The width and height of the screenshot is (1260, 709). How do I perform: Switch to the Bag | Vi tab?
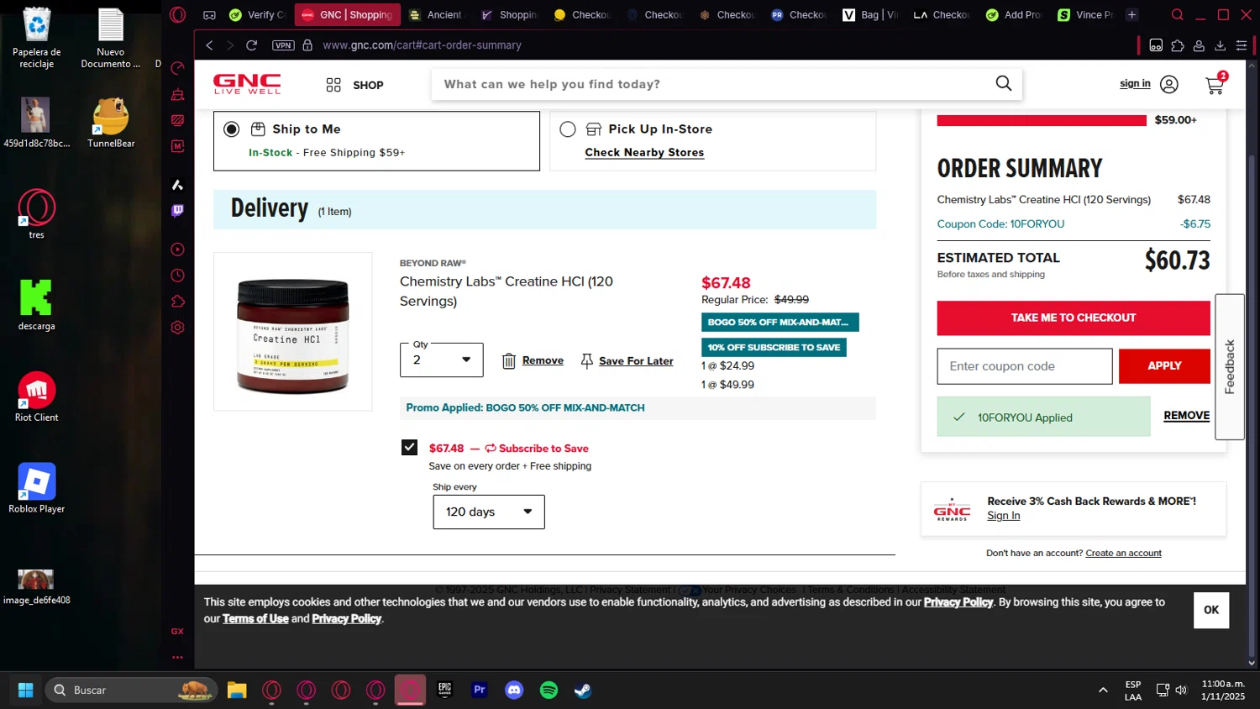[x=870, y=14]
